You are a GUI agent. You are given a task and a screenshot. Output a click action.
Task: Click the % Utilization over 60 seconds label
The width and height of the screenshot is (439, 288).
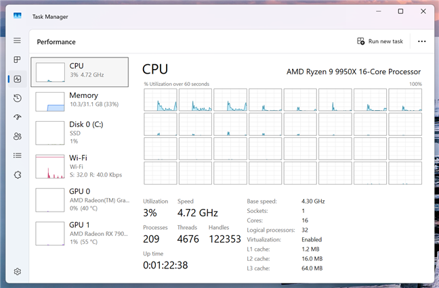(177, 84)
